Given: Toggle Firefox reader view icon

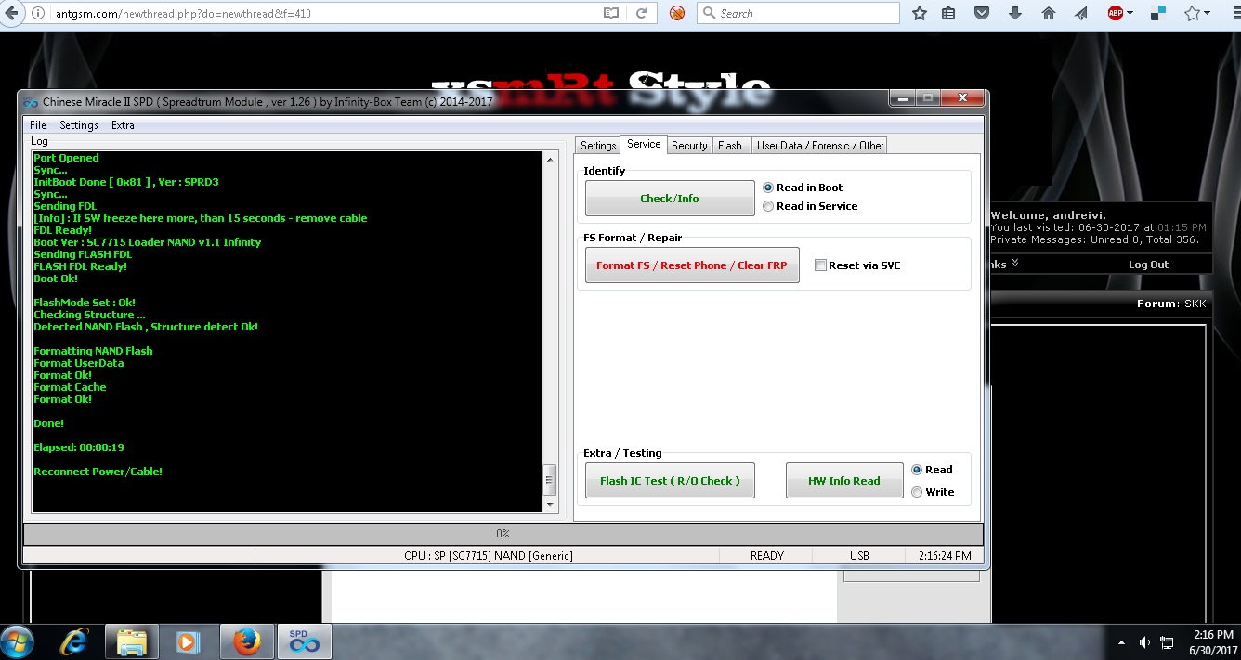Looking at the screenshot, I should [x=610, y=13].
